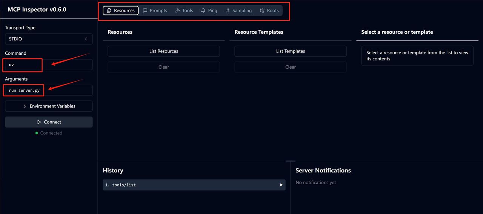Click the Prompts speech bubble icon
Screen dimensions: 483x214
point(145,11)
